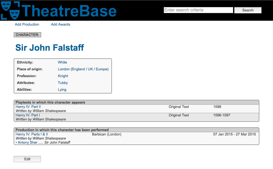Open the UK place link
Screen dimensions: 273x169
click(x=90, y=69)
